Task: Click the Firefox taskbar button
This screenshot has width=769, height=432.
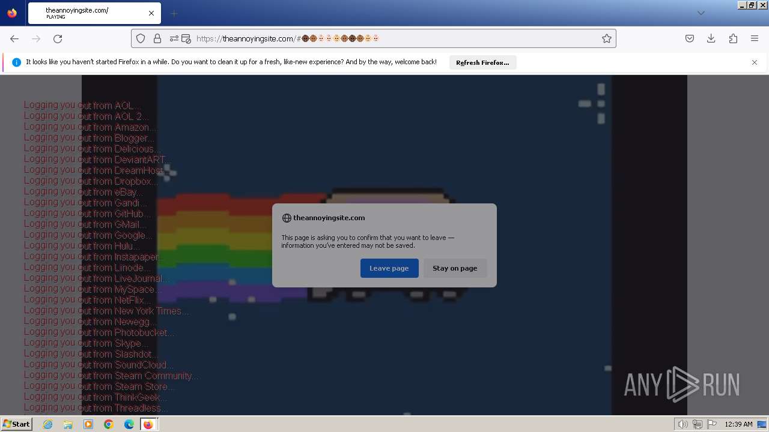Action: (148, 424)
